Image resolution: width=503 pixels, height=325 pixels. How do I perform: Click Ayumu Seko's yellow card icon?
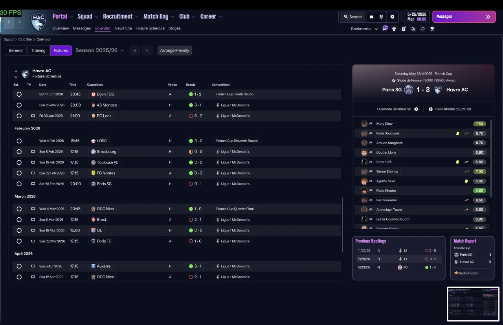point(466,181)
